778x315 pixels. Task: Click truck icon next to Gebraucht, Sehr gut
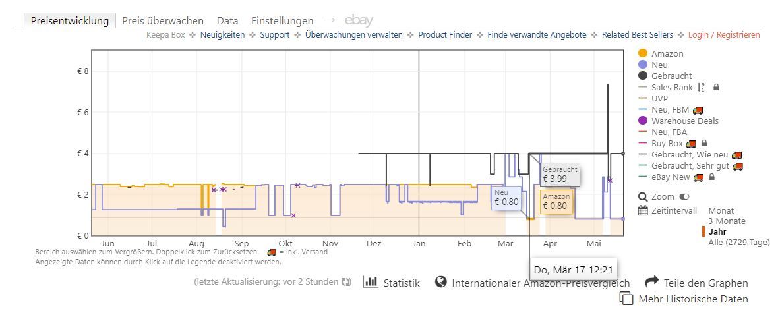click(738, 166)
